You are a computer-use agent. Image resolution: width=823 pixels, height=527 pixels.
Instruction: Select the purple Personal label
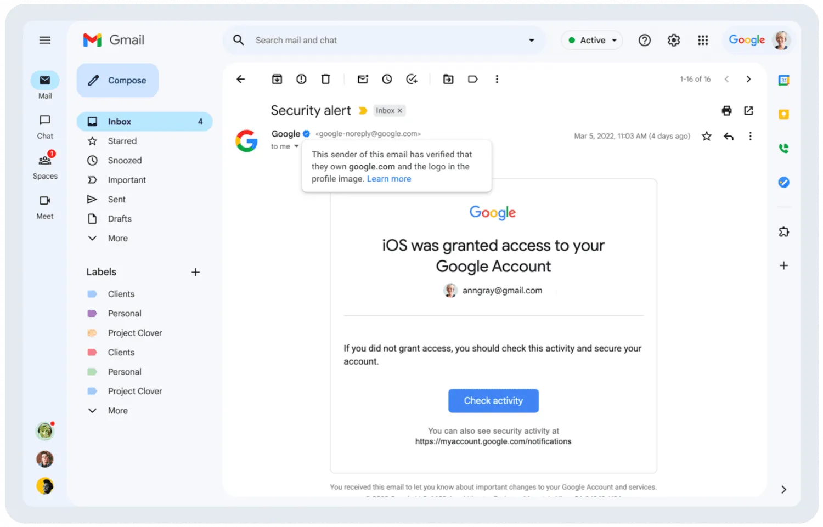point(125,314)
